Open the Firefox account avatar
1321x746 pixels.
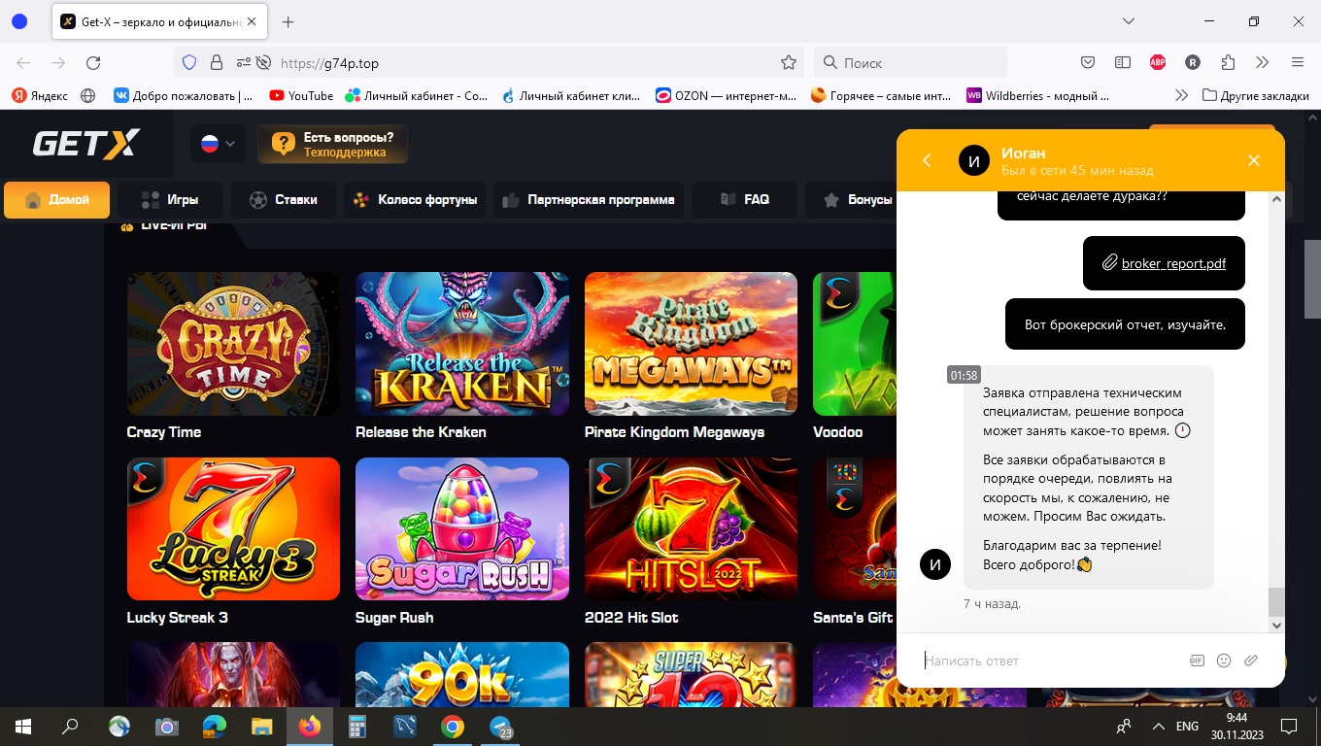[x=1193, y=62]
